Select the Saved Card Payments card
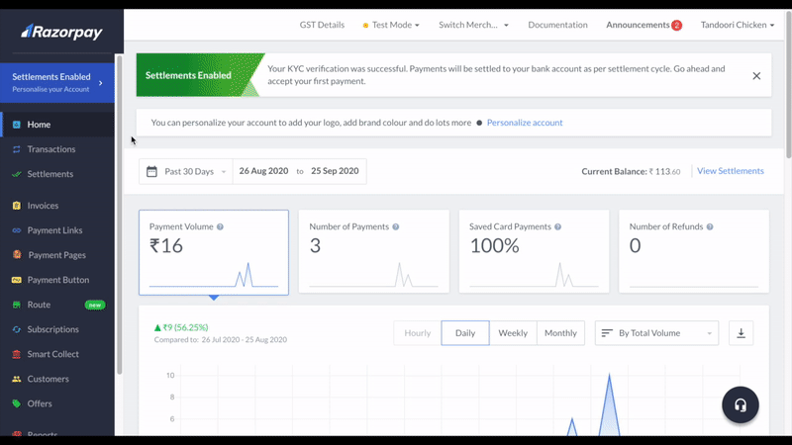 click(x=534, y=251)
